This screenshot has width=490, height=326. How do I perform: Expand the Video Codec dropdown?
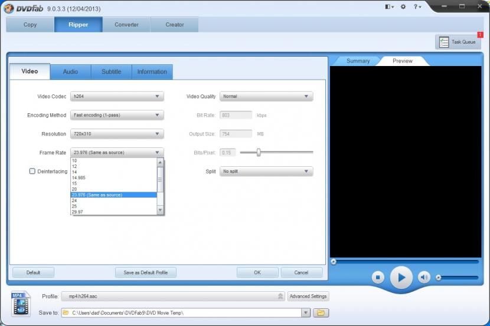(x=117, y=97)
